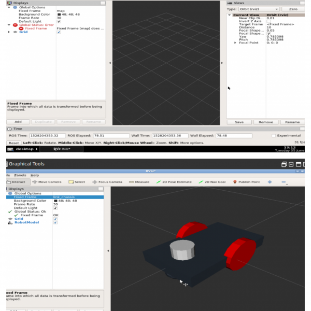Collapse the Current View tree node
311x311 pixels.
click(x=230, y=15)
